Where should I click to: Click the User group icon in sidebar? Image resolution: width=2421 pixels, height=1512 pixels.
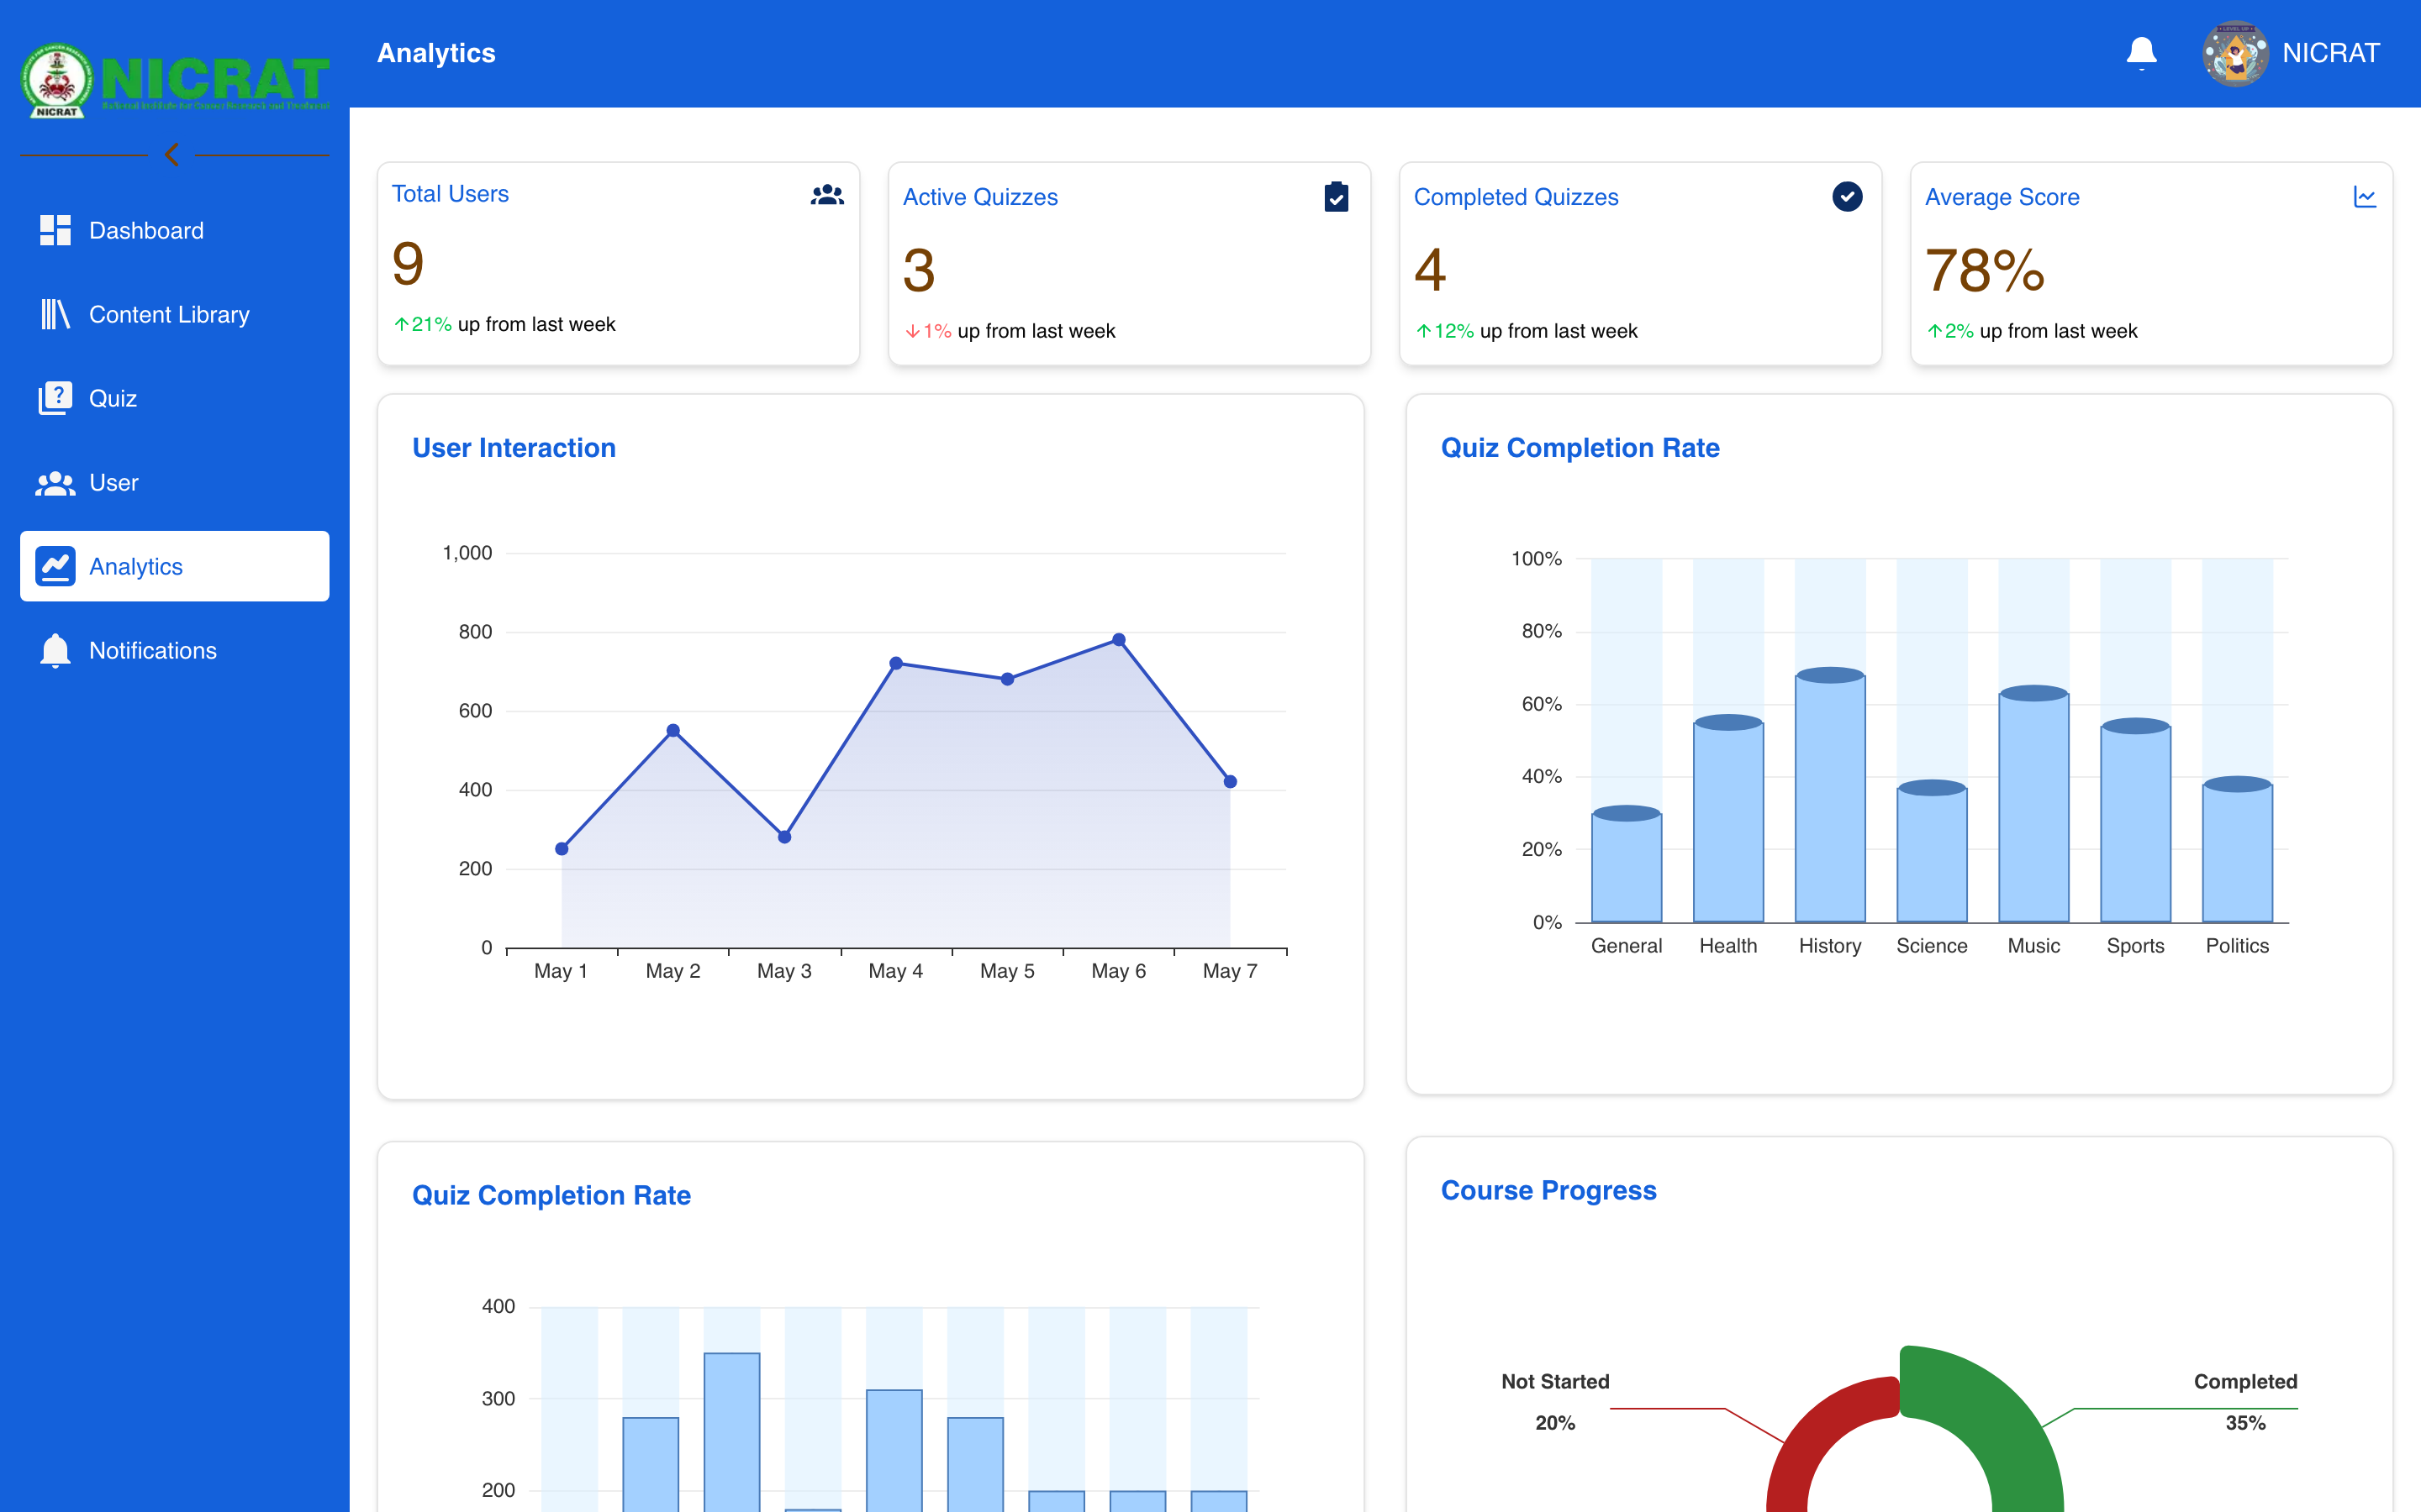pyautogui.click(x=55, y=483)
